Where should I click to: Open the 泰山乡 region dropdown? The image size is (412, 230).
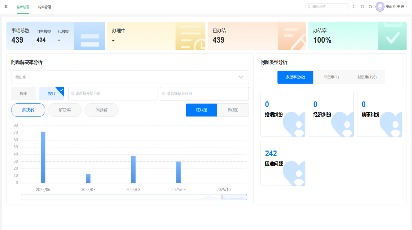point(130,77)
